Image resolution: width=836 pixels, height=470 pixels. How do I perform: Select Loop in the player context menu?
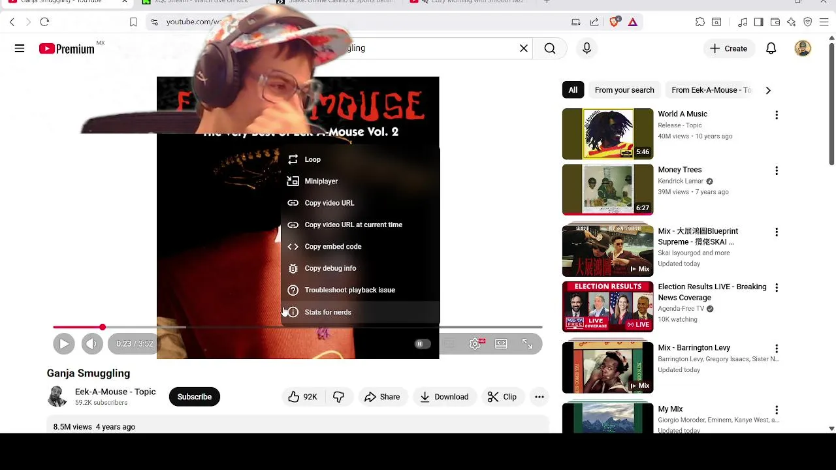[x=361, y=159]
